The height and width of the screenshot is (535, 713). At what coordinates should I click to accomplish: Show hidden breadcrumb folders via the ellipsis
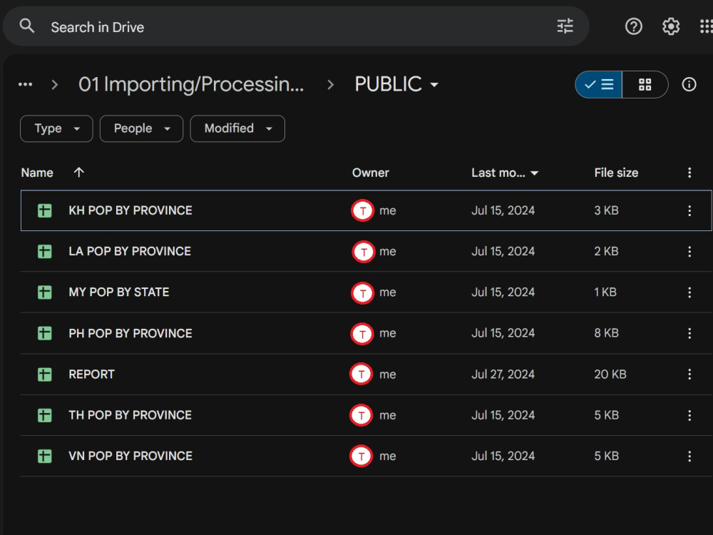26,84
